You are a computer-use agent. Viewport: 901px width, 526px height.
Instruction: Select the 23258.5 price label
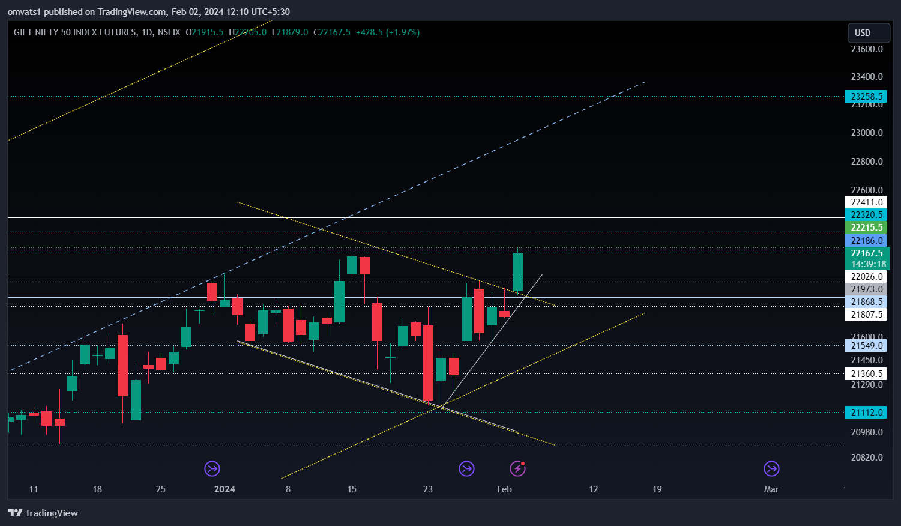pyautogui.click(x=866, y=96)
